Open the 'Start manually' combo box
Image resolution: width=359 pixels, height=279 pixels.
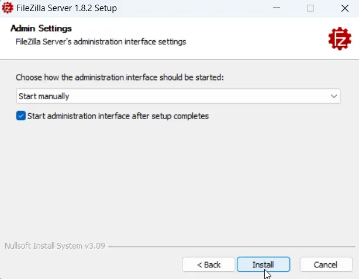pos(178,96)
